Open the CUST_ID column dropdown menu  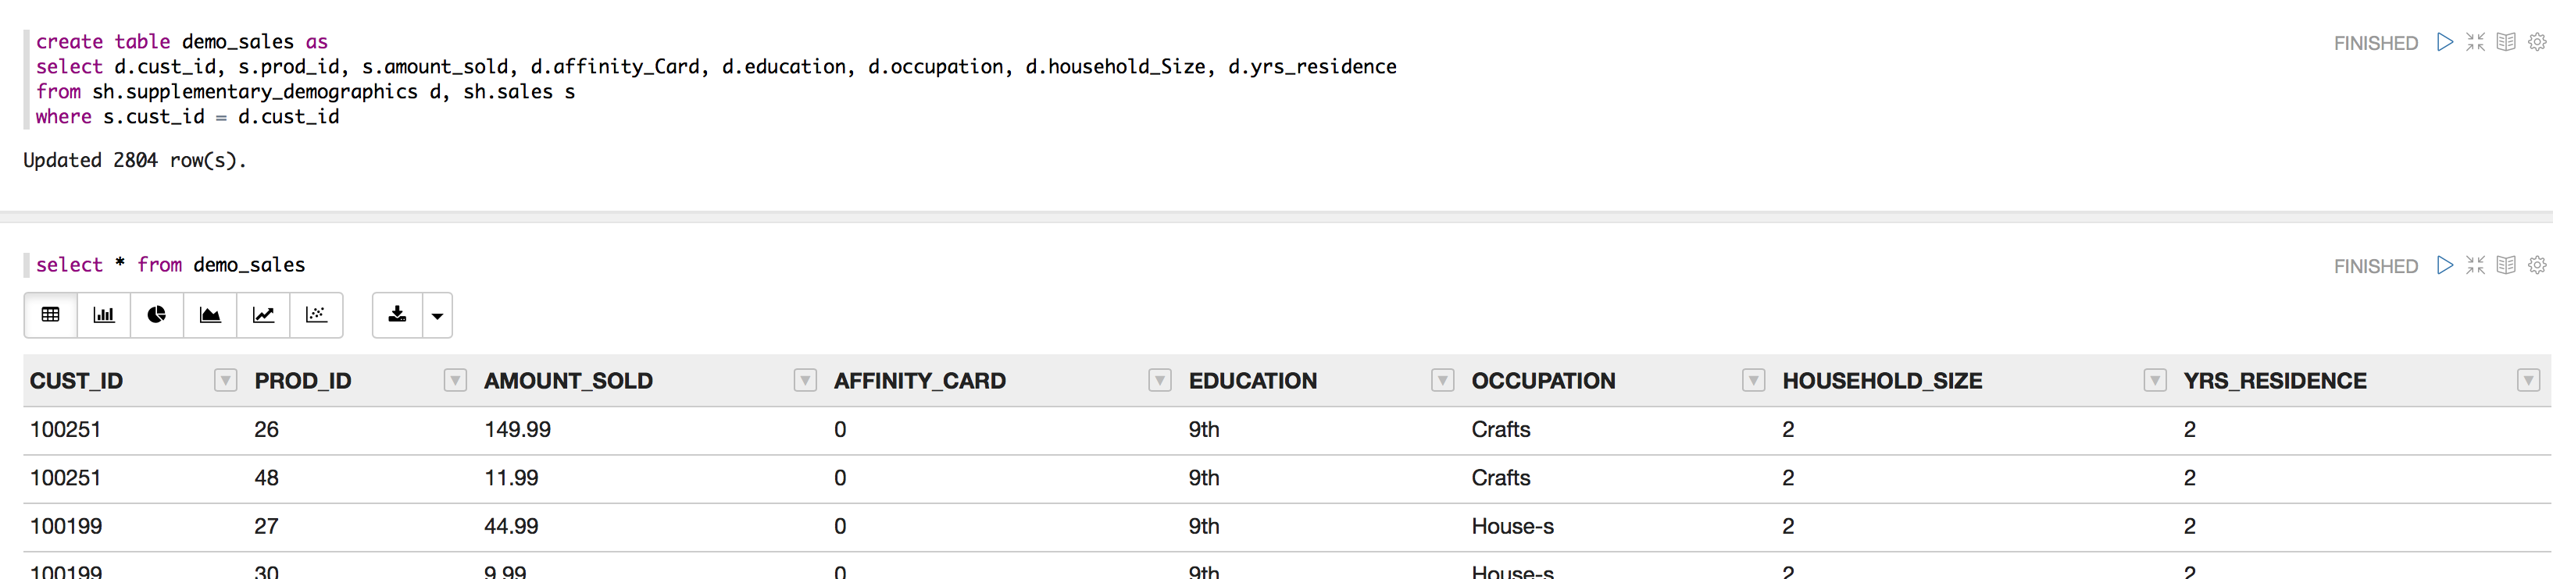[225, 381]
